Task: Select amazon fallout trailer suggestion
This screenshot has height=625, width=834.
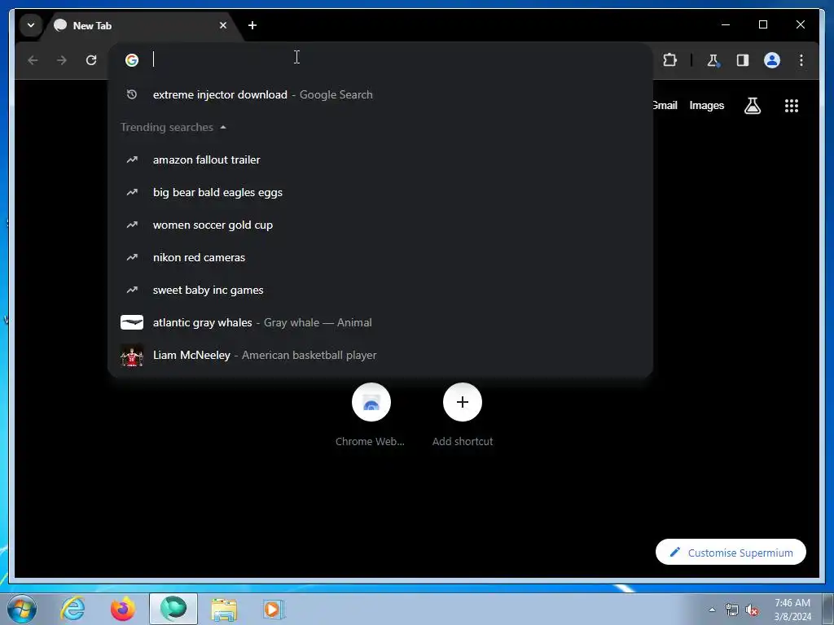Action: [x=380, y=160]
